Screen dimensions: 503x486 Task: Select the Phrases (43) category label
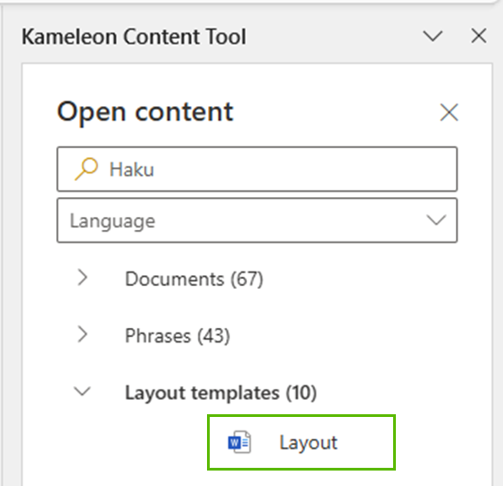177,336
